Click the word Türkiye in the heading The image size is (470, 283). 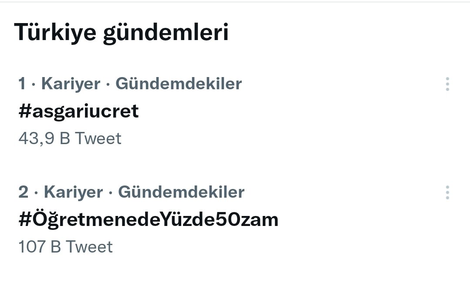pos(55,32)
